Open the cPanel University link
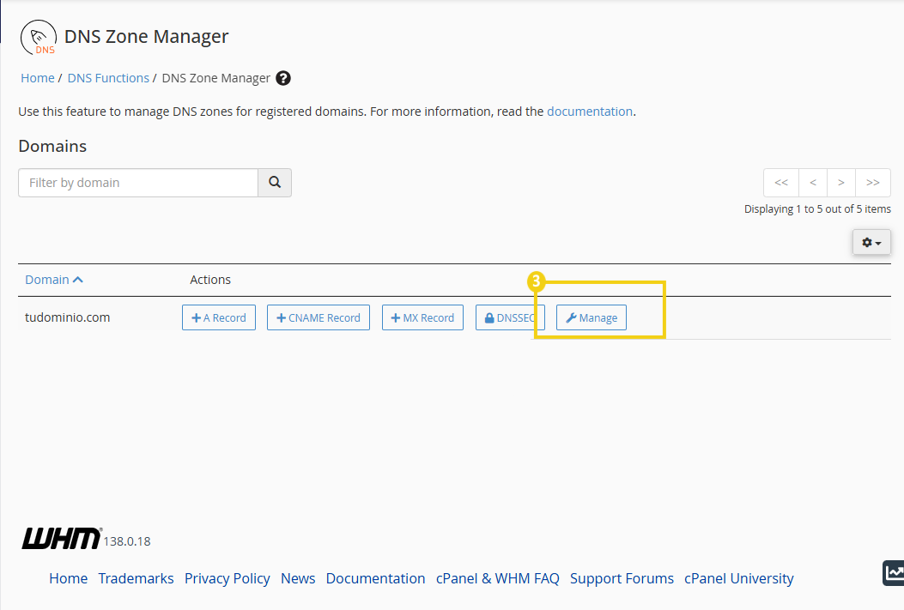Image resolution: width=904 pixels, height=610 pixels. [x=738, y=578]
